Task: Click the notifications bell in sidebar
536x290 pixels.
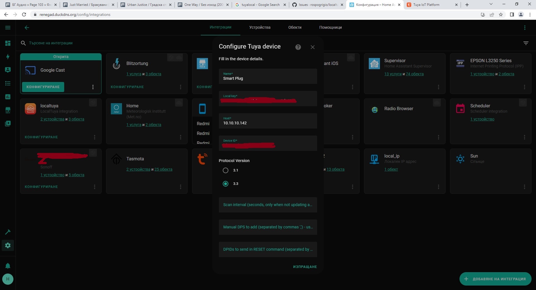Action: coord(8,266)
